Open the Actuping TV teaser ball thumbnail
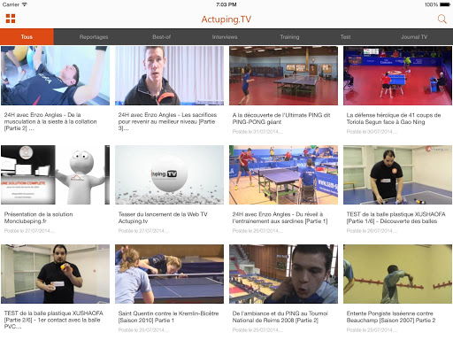Viewport: 453px width, 340px height. point(169,174)
